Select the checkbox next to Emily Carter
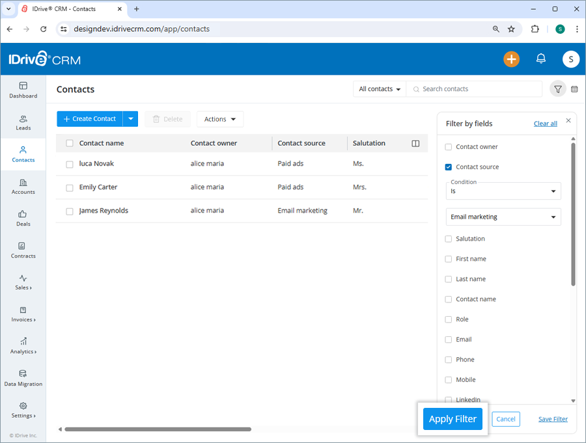Screen dimensions: 586x443 click(x=70, y=187)
